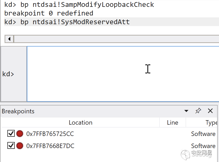Sort by the Type column header
The image size is (219, 162).
click(x=202, y=123)
